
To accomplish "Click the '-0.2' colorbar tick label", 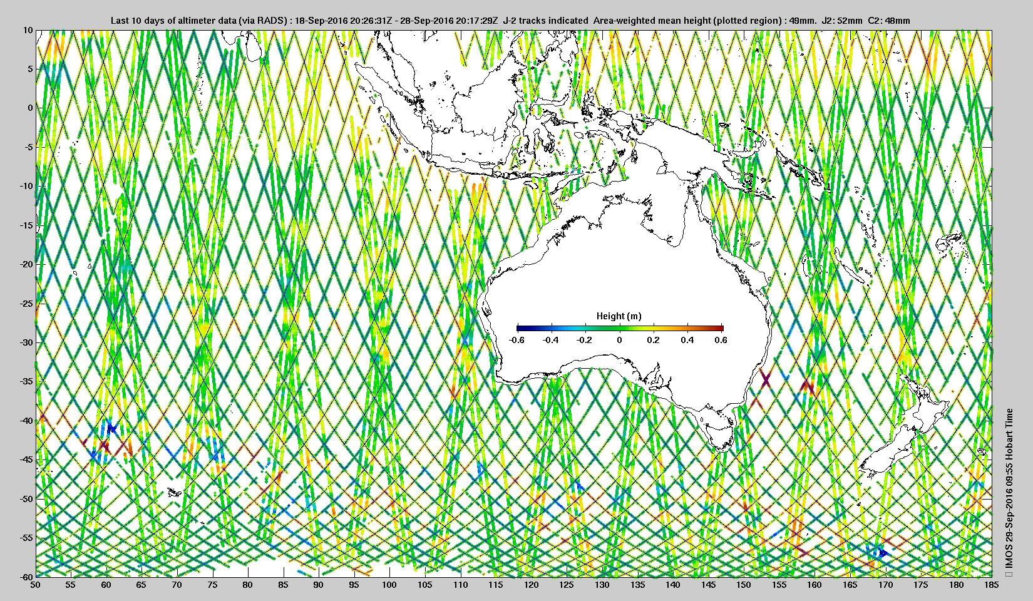I will coord(585,340).
